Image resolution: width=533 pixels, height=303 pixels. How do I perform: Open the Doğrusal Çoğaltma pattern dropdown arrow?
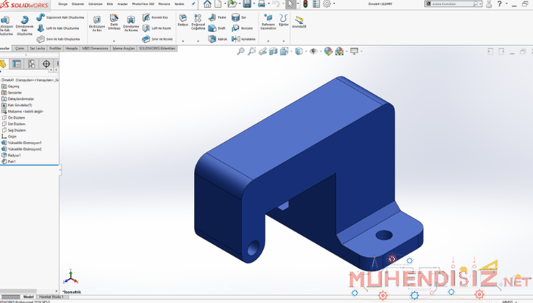pyautogui.click(x=198, y=41)
